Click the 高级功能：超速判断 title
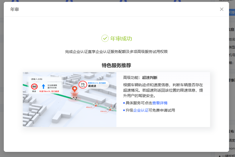 pos(140,78)
